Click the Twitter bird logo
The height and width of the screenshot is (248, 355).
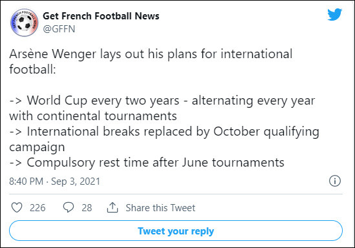tap(334, 14)
